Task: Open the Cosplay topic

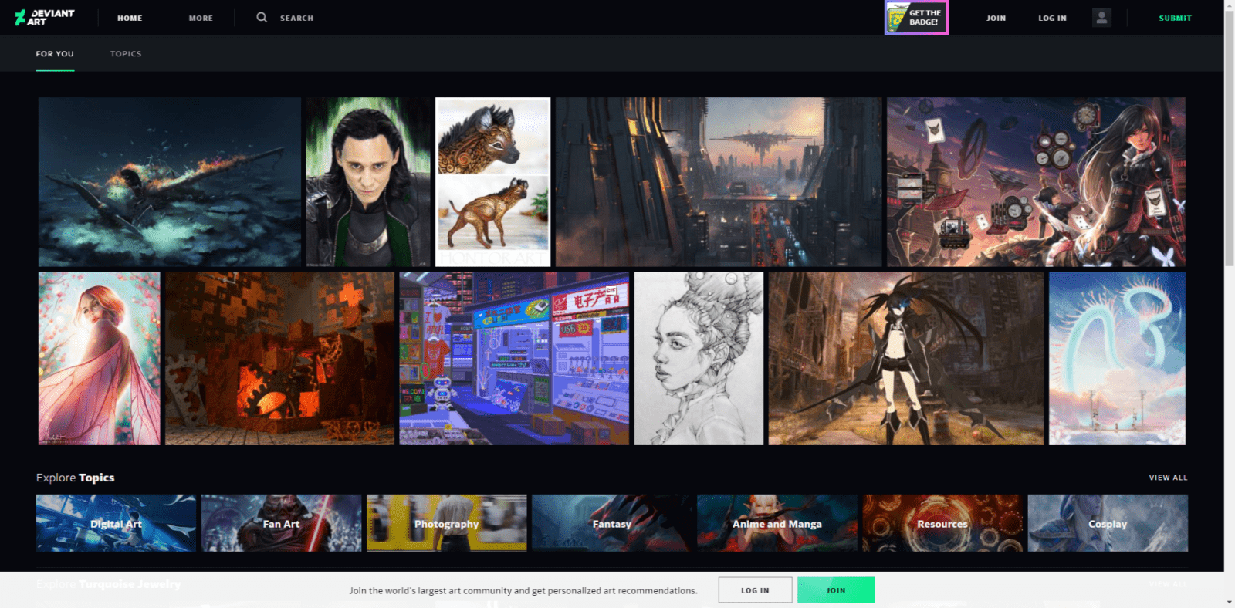Action: point(1108,523)
